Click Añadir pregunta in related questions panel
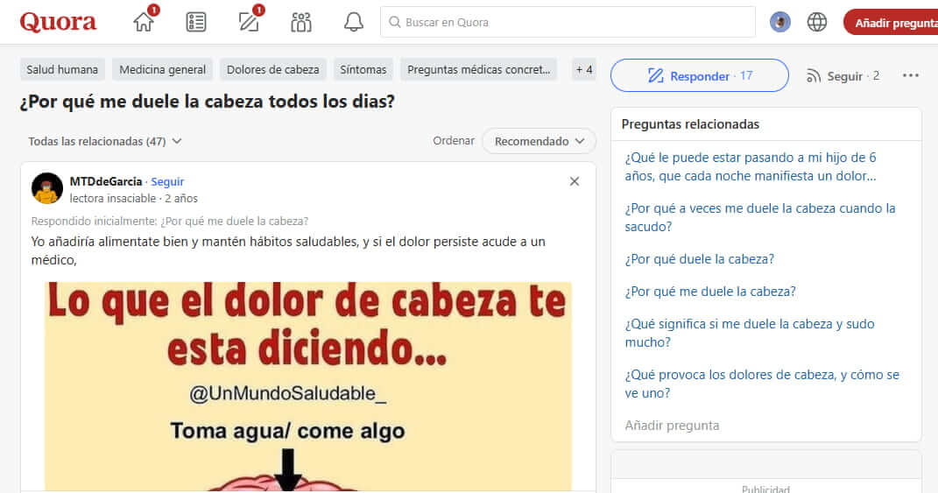 [x=672, y=426]
